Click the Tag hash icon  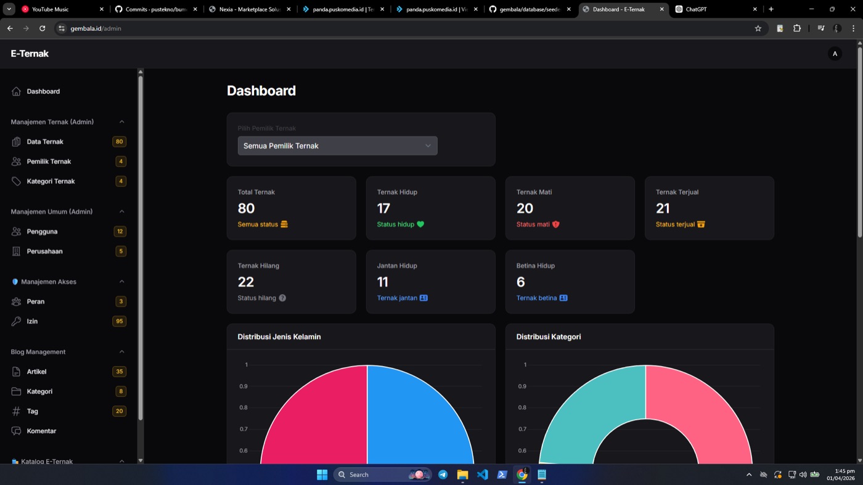point(16,411)
